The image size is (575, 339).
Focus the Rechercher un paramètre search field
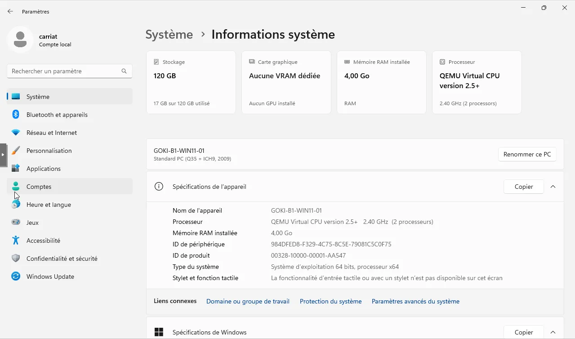(65, 71)
